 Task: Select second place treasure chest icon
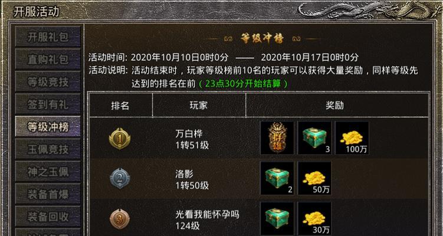click(277, 178)
